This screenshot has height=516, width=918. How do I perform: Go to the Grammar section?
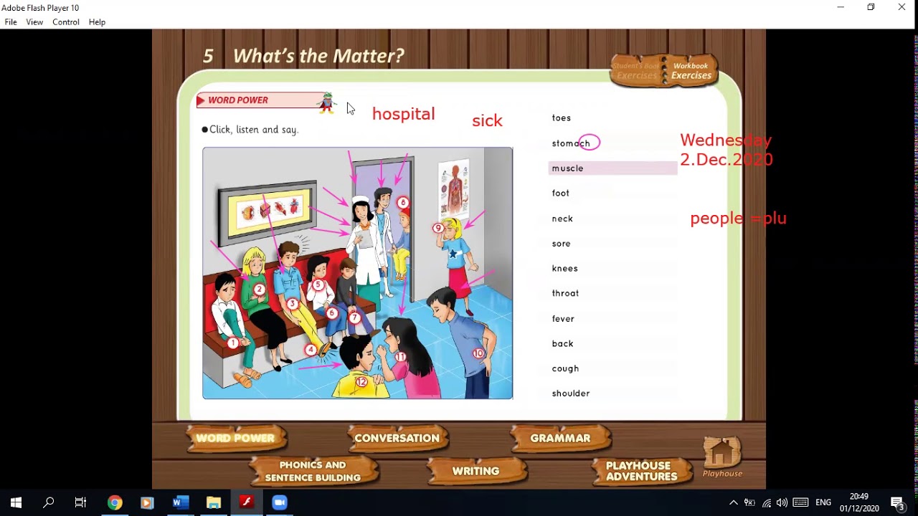coord(560,438)
